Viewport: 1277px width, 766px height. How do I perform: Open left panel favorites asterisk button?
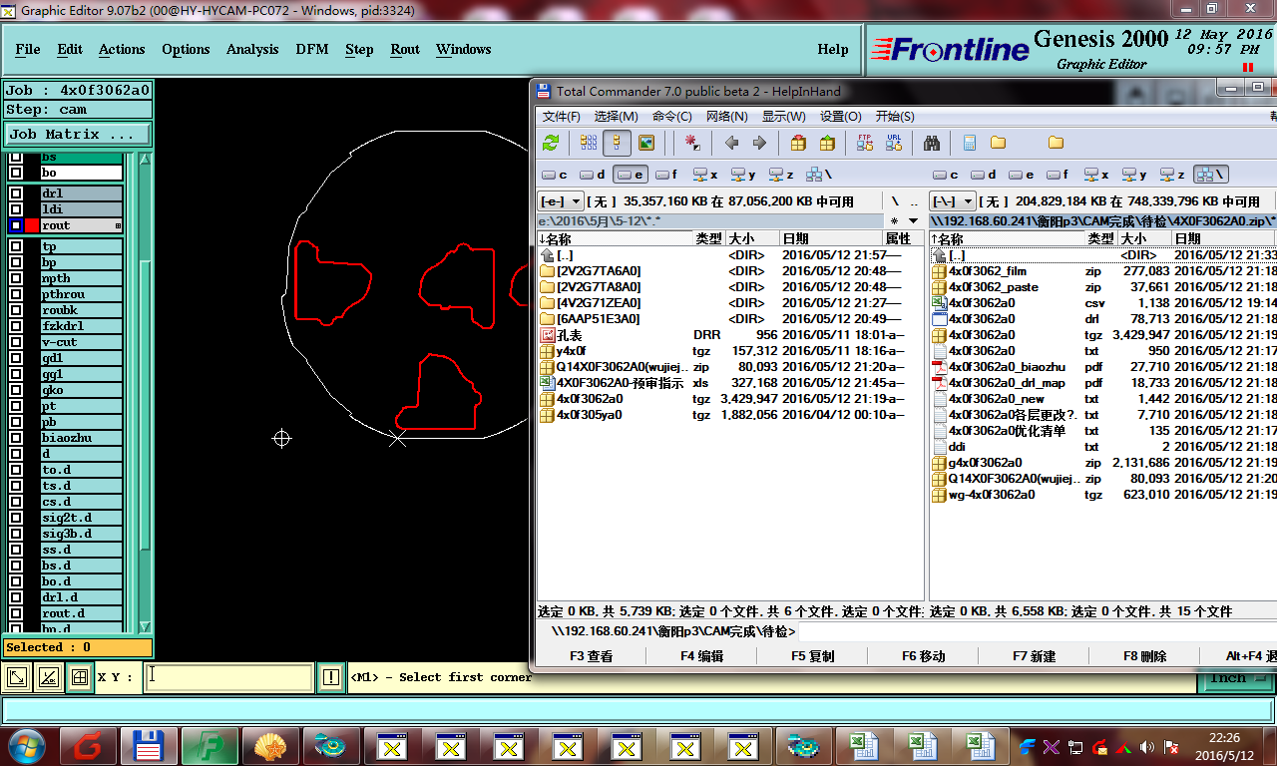(895, 221)
